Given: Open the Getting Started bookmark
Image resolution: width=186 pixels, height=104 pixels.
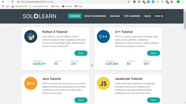Looking at the screenshot, I should 19,6.
